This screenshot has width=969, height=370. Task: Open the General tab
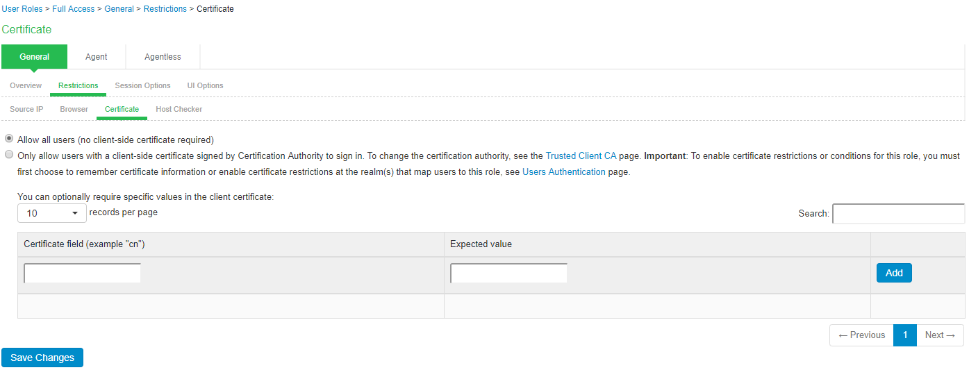click(x=34, y=57)
